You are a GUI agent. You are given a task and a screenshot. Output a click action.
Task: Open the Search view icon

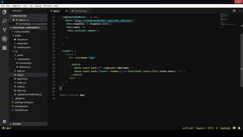[4, 21]
